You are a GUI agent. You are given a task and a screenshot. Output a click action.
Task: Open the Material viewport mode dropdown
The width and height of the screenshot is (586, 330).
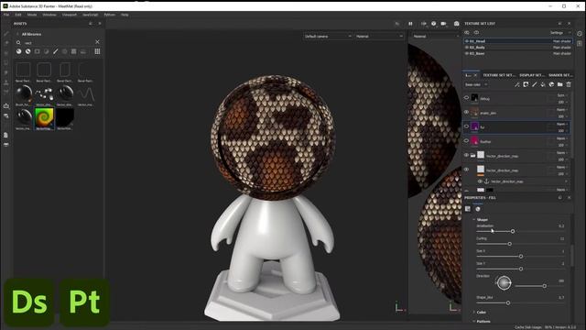(379, 37)
